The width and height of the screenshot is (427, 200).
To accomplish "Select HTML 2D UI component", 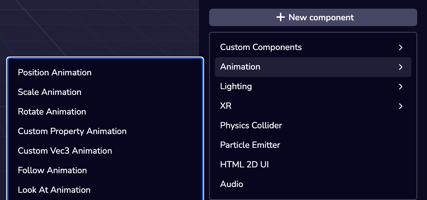I will click(x=244, y=164).
